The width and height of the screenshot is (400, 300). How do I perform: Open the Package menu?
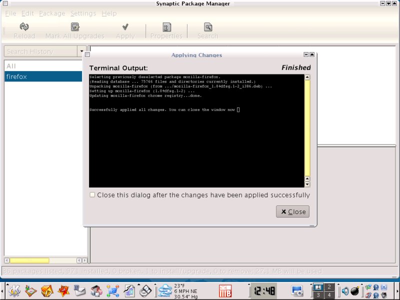[52, 13]
